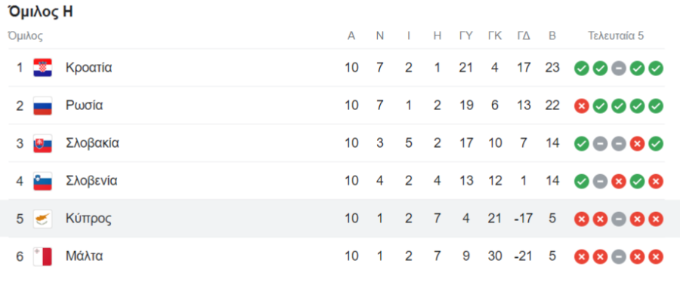This screenshot has width=680, height=282.
Task: Click Malta's grey draw icon in last five
Action: click(619, 257)
